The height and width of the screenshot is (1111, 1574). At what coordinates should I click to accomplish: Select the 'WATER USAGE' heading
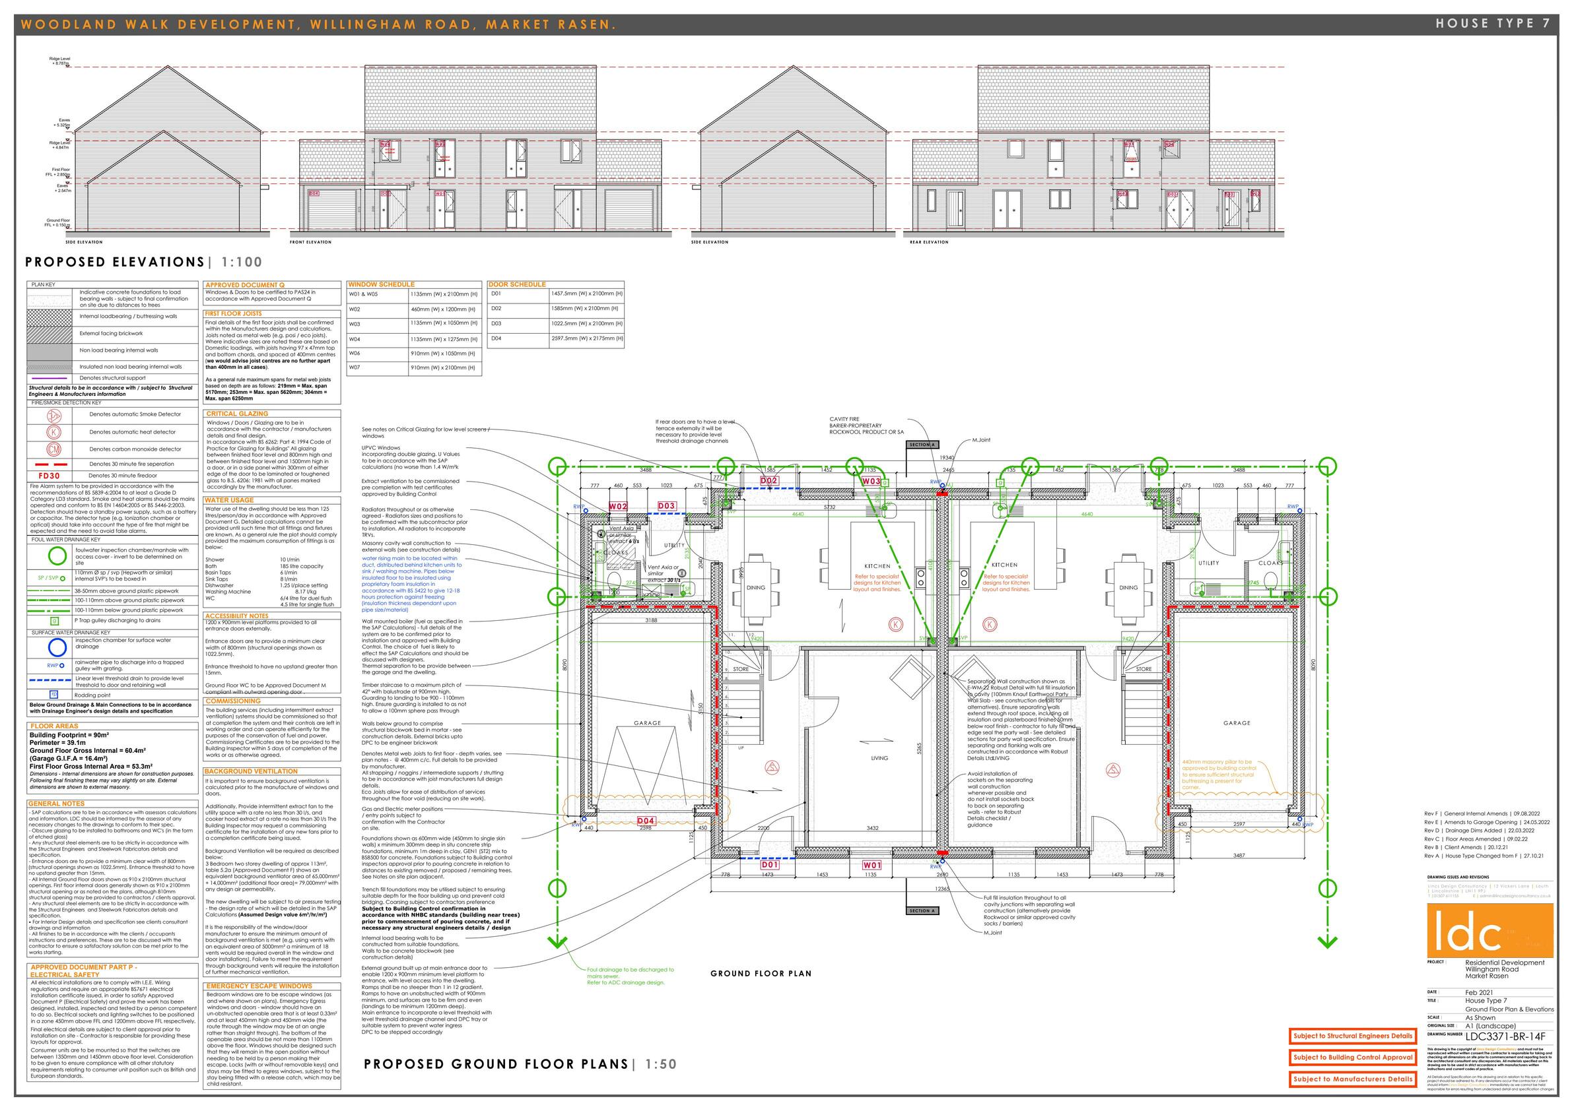(229, 500)
